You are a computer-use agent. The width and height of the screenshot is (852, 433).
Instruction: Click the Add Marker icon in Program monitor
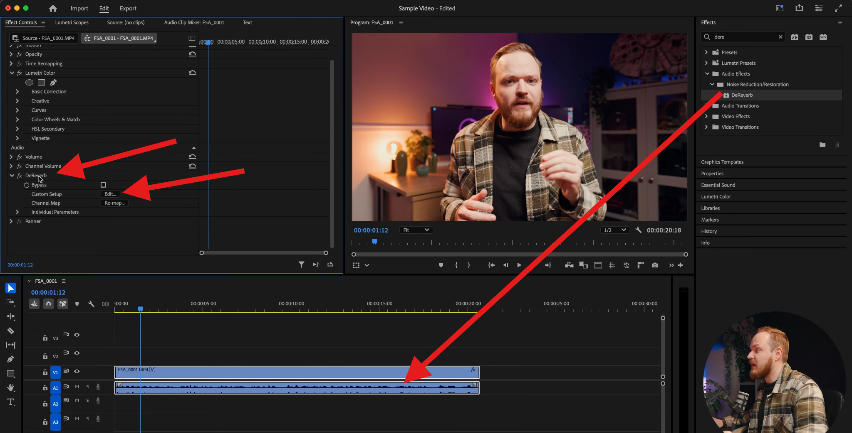[x=441, y=265]
